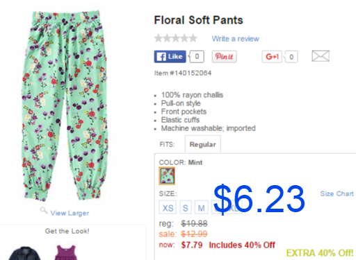The image size is (356, 260).
Task: Click the Pin it Pinterest button
Action: coord(224,57)
